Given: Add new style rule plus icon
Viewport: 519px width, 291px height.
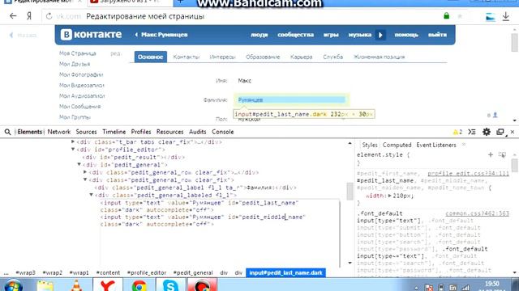Looking at the screenshot, I should pos(491,154).
